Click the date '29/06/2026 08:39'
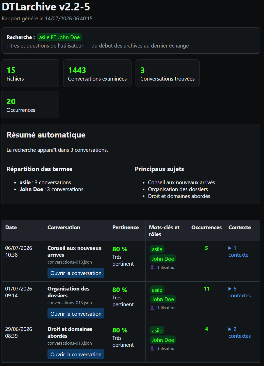The height and width of the screenshot is (366, 264). coord(19,332)
